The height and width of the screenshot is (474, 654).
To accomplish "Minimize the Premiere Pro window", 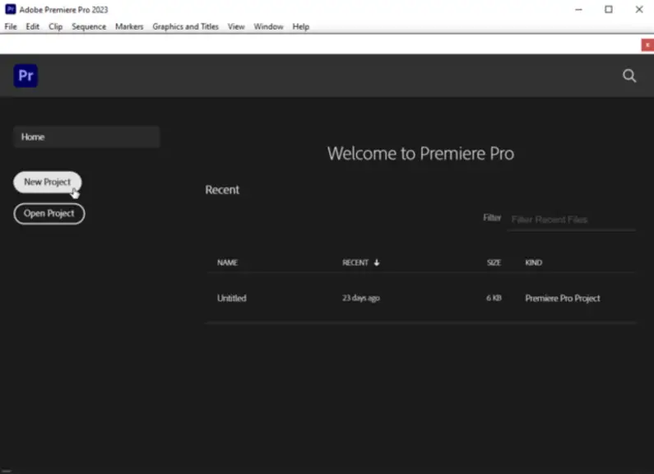I will click(x=578, y=9).
